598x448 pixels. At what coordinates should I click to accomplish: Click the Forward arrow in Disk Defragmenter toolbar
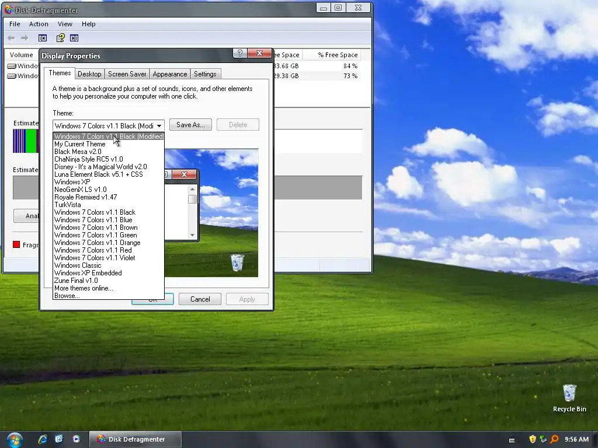(x=25, y=38)
